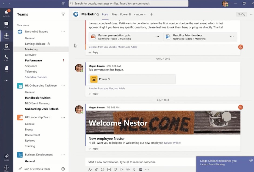This screenshot has height=172, width=254.
Task: Open the Files icon in left rail
Action: (6, 69)
